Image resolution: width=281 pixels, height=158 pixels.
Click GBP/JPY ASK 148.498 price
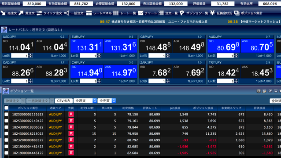pos(189,46)
